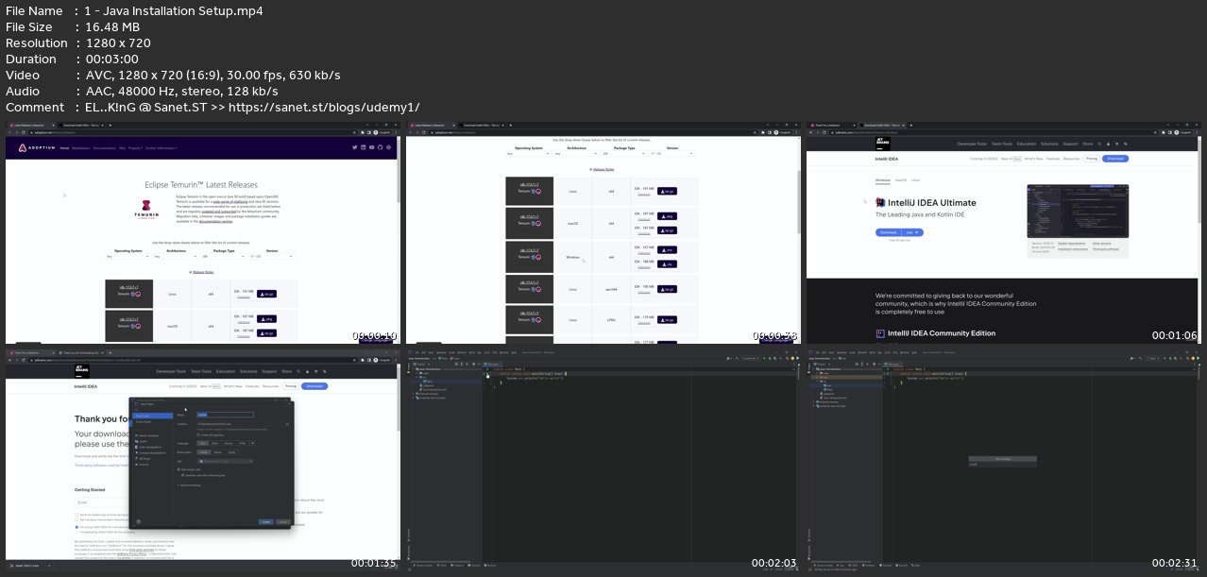Viewport: 1207px width, 577px height.
Task: Click the IntelliJ IDEA Ultimate product logo
Action: (x=880, y=202)
